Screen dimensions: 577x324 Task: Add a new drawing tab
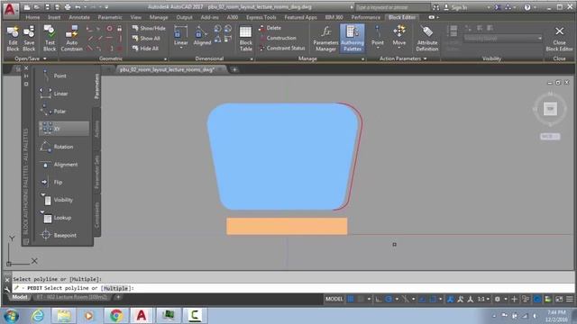click(x=234, y=69)
